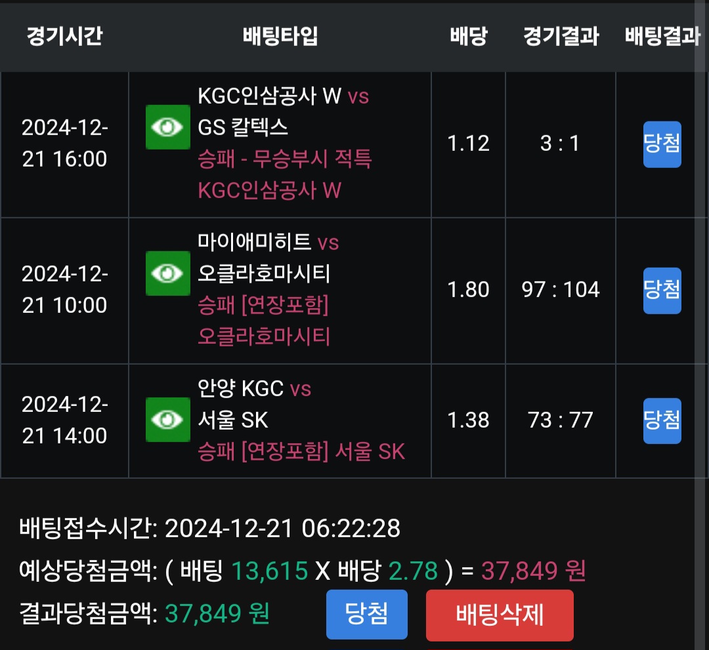The width and height of the screenshot is (709, 650).
Task: Click the pink 승패 - 무승부시 적특 text
Action: pos(285,159)
